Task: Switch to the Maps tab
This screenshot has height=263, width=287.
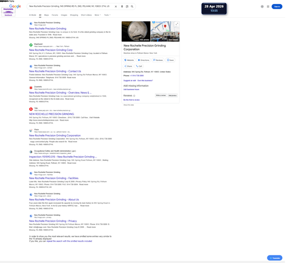Action: (x=46, y=15)
